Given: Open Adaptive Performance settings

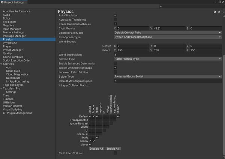Looking at the screenshot, I should point(16,11).
